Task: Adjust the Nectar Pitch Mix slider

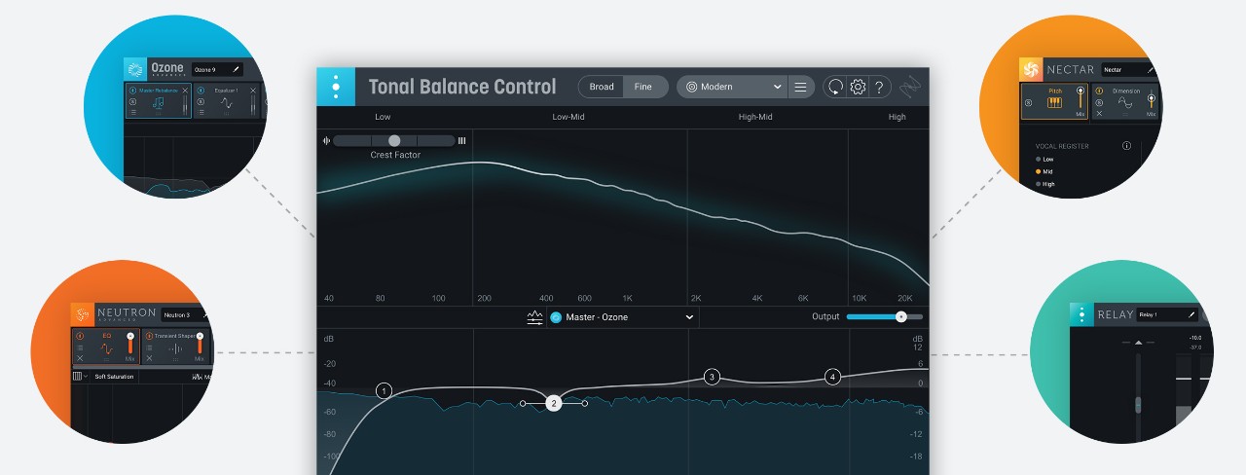Action: 1081,97
